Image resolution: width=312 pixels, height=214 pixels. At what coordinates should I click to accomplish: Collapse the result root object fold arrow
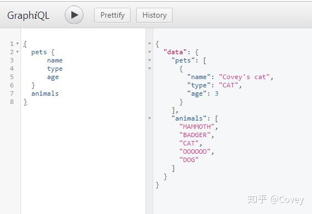click(149, 43)
